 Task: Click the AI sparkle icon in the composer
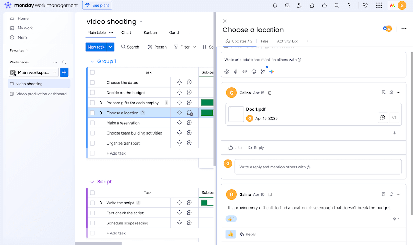272,72
